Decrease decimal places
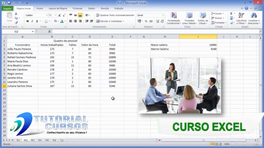 162,21
